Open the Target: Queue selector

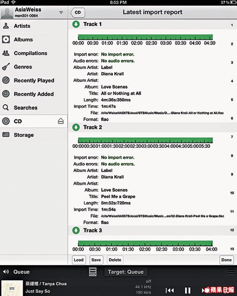point(126,272)
